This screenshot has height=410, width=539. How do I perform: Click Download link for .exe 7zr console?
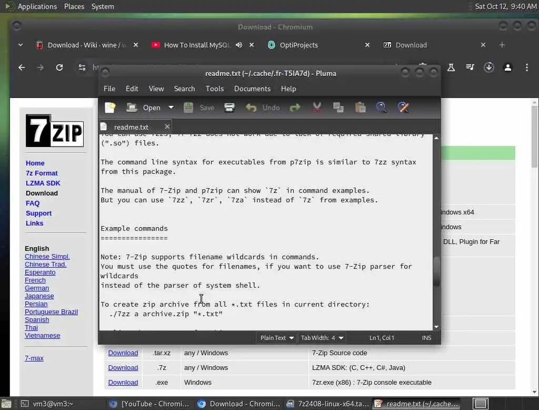[123, 383]
